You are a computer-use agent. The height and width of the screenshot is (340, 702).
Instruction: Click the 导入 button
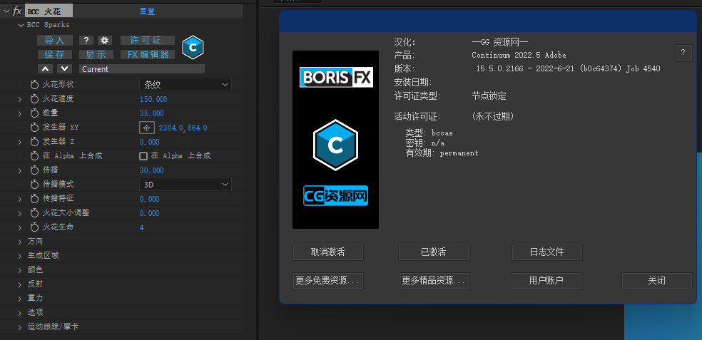point(54,40)
